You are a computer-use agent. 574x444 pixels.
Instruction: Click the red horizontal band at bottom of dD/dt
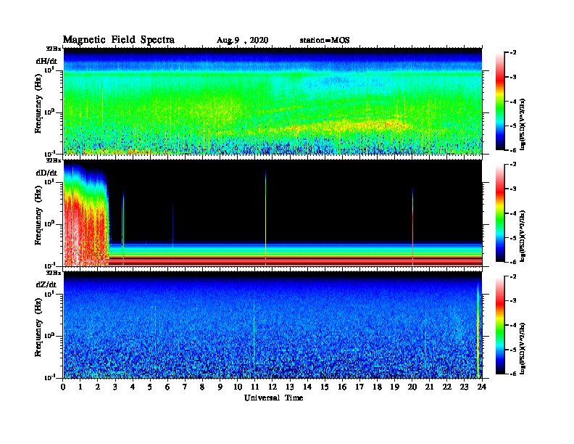click(x=295, y=261)
